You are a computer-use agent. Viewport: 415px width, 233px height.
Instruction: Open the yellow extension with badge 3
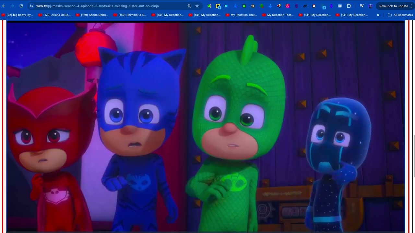218,6
